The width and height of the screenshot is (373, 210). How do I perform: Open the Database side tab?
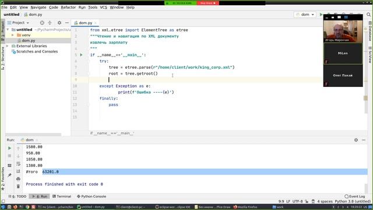[x=370, y=31]
